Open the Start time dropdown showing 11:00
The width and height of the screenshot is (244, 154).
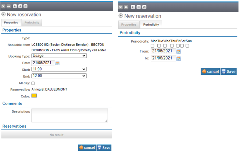[59, 69]
